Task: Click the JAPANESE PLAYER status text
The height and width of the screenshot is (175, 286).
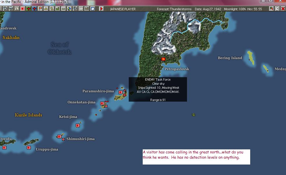Action: [x=123, y=9]
